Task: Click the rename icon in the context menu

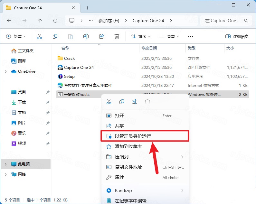Action: coord(135,102)
